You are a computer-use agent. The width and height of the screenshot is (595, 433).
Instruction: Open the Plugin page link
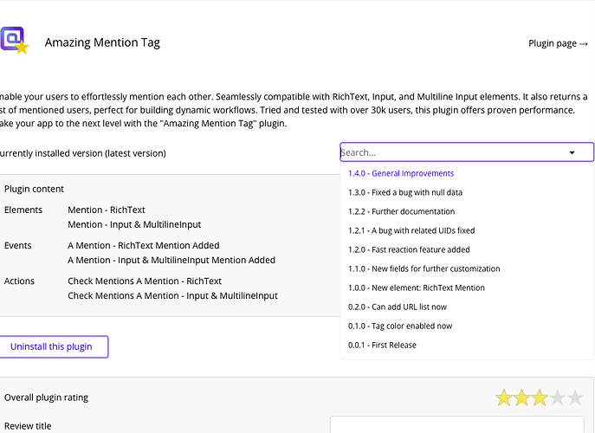click(558, 43)
